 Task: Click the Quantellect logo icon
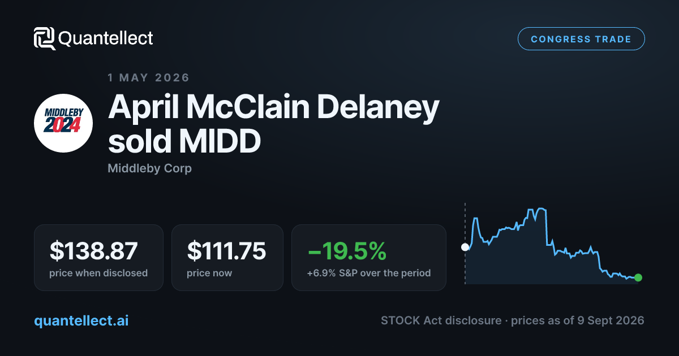coord(45,38)
